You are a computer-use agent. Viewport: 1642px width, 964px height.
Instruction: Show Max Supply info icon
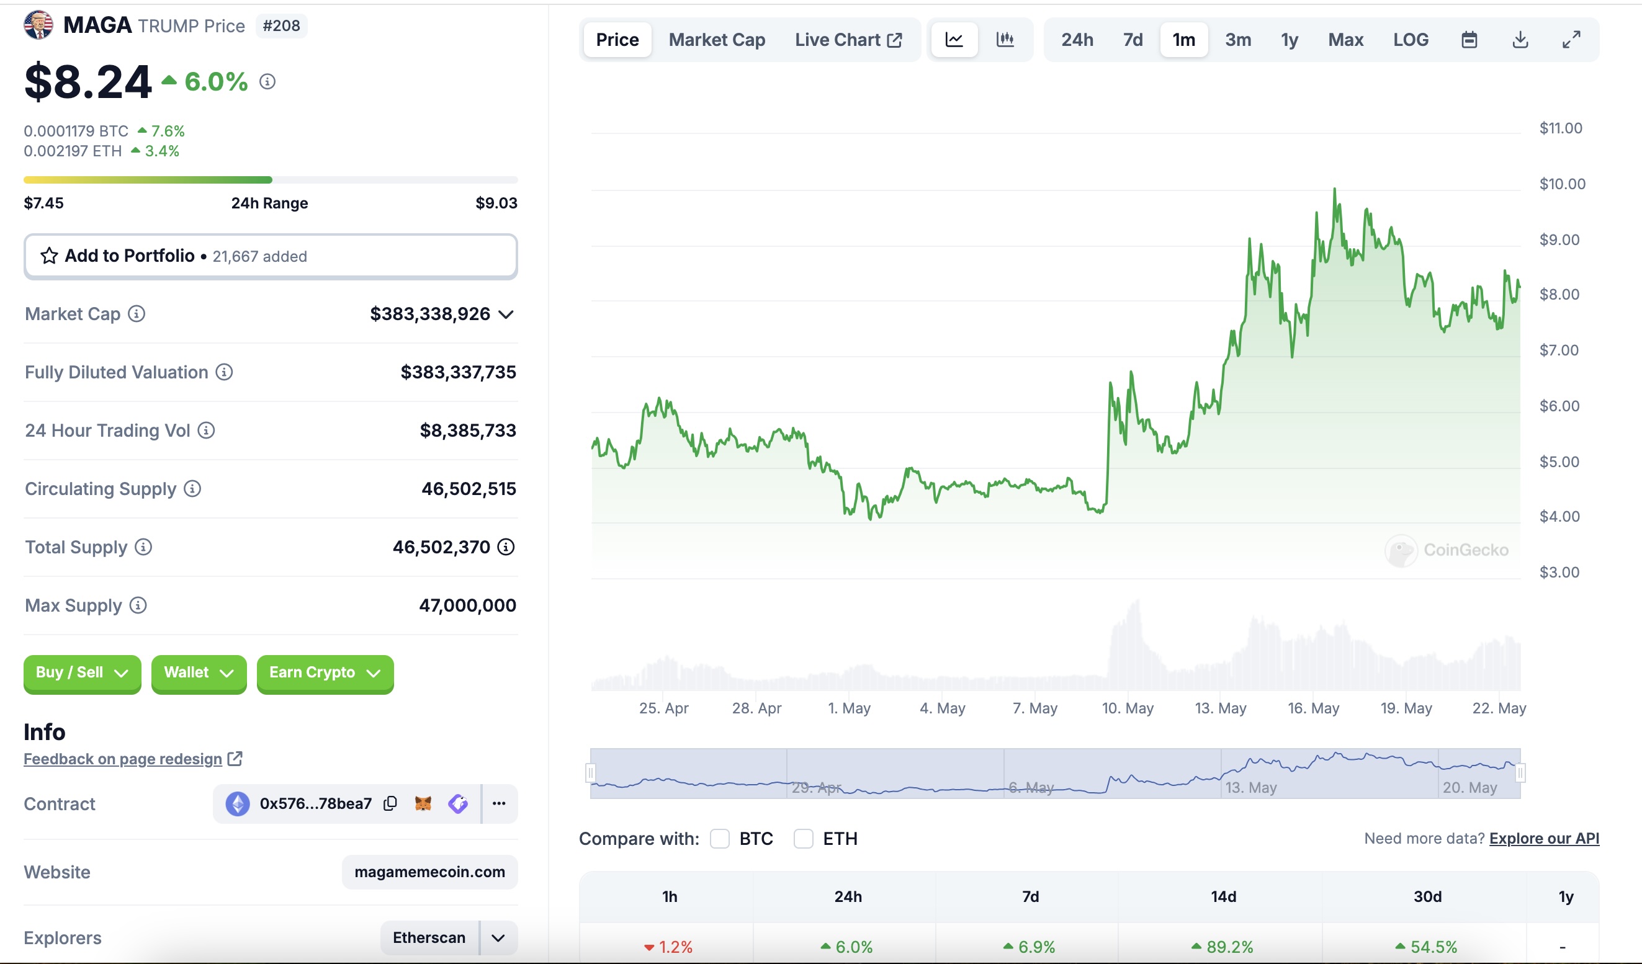(138, 605)
